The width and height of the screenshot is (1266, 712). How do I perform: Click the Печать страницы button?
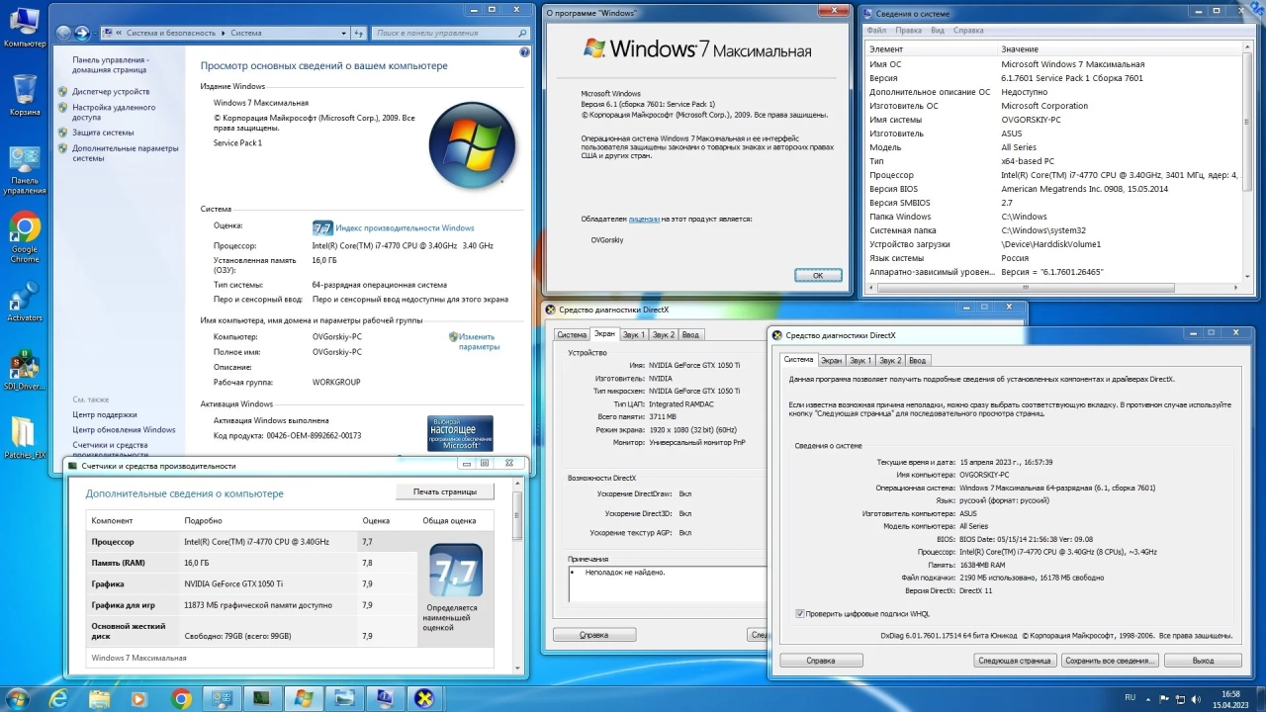(x=445, y=491)
